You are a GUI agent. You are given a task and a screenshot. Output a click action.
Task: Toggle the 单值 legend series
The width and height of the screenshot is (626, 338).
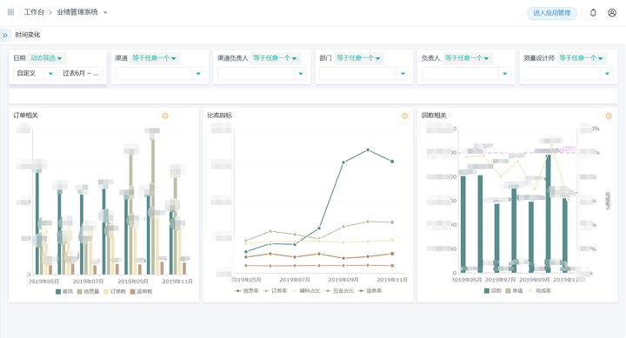pyautogui.click(x=514, y=291)
